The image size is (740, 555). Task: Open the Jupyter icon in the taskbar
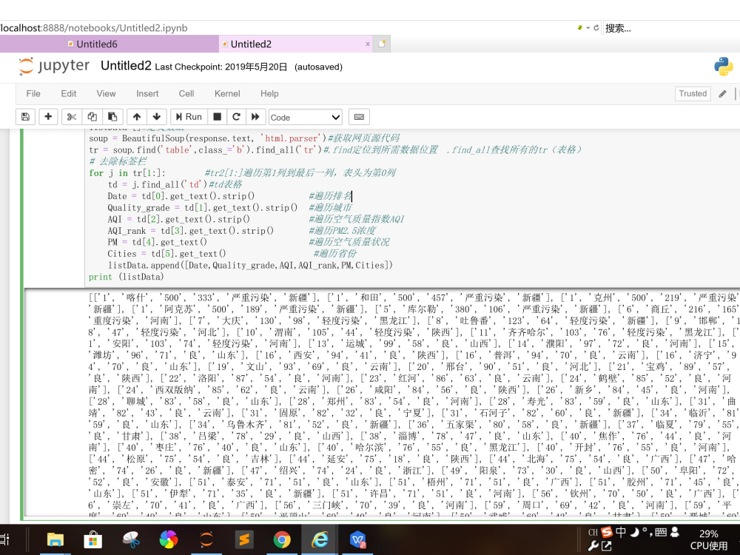(x=206, y=539)
